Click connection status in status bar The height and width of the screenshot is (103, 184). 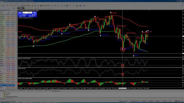179,101
